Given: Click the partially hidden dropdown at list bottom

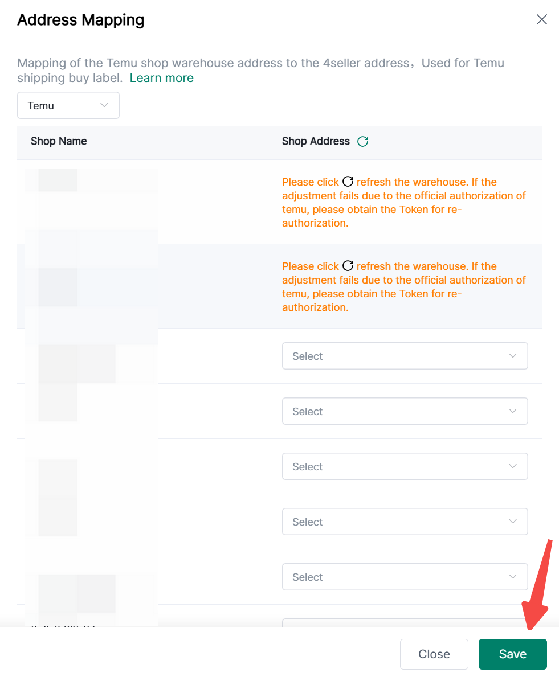Looking at the screenshot, I should click(x=405, y=622).
